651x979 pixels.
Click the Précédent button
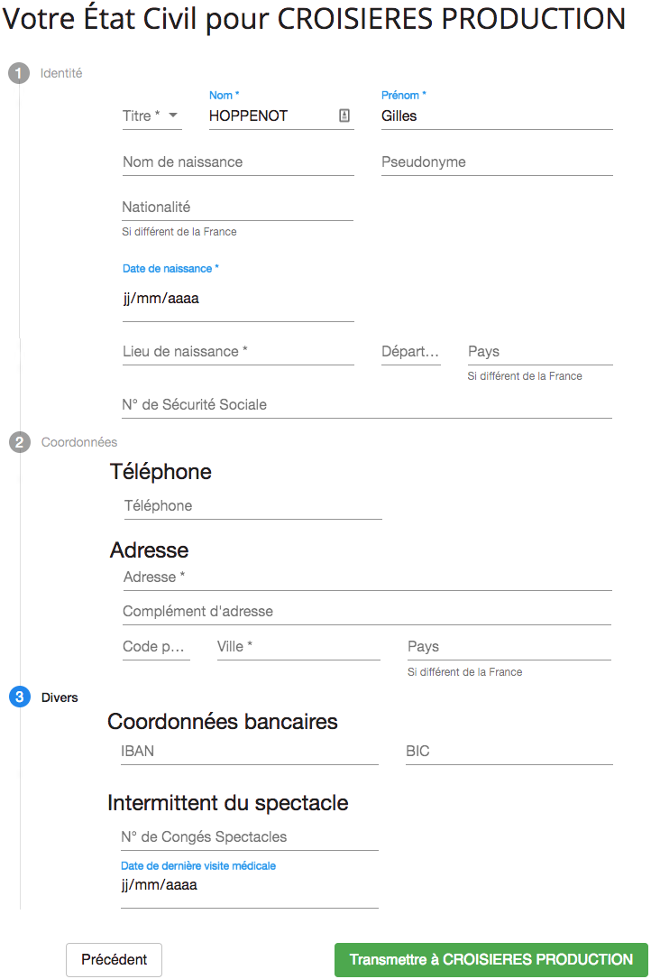(115, 960)
